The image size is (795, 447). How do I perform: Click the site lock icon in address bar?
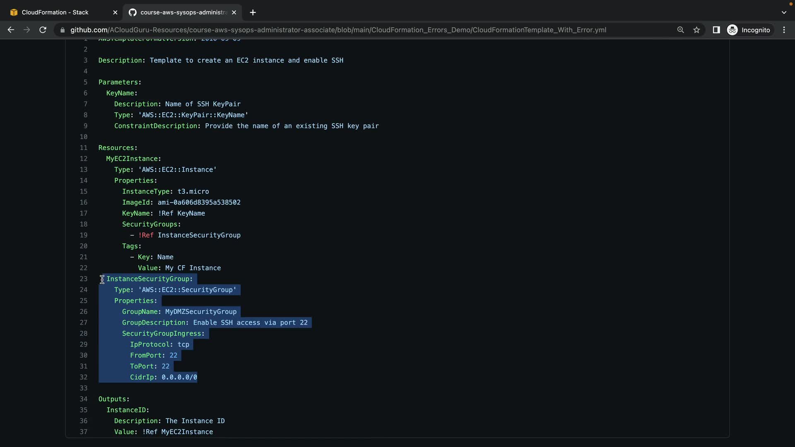(x=63, y=30)
